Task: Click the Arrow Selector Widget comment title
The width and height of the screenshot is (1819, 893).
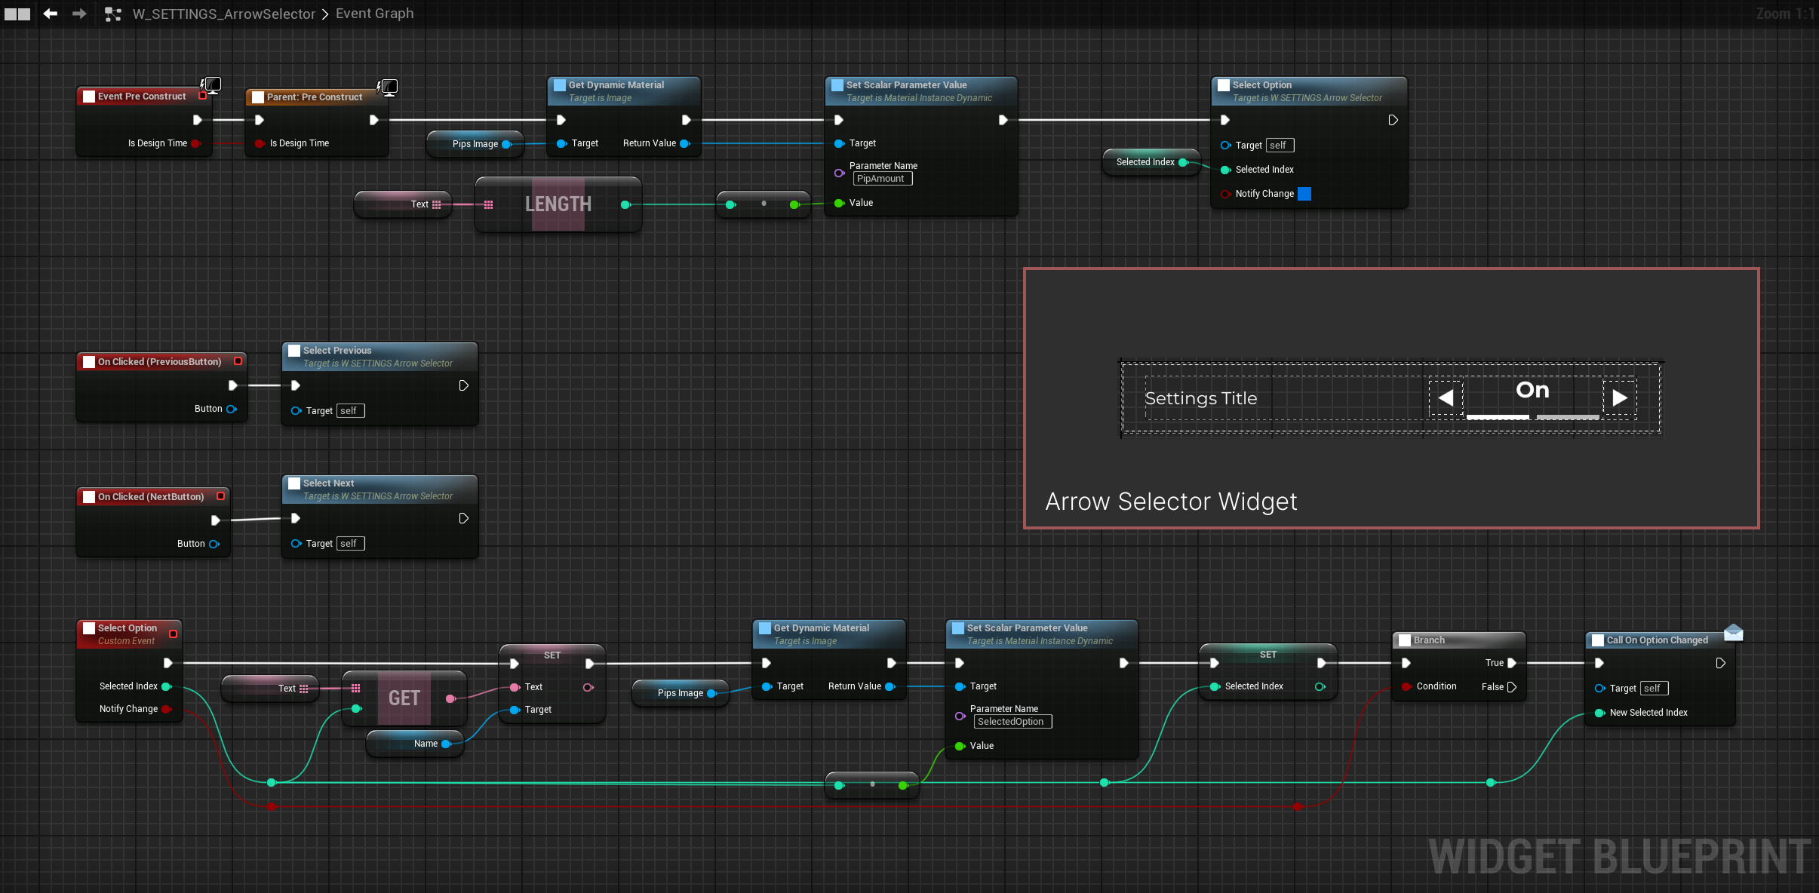Action: coord(1171,502)
